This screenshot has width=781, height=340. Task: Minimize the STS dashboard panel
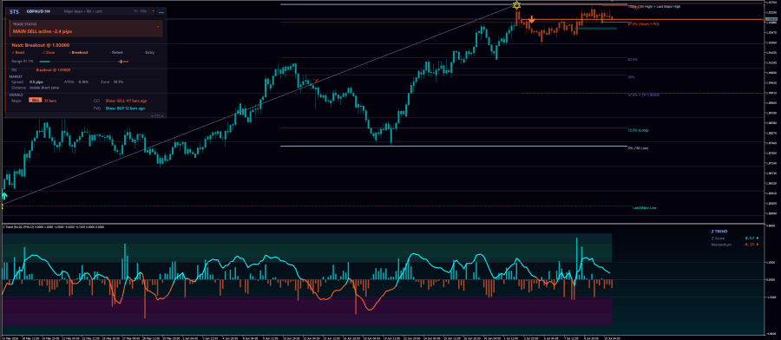pos(161,11)
